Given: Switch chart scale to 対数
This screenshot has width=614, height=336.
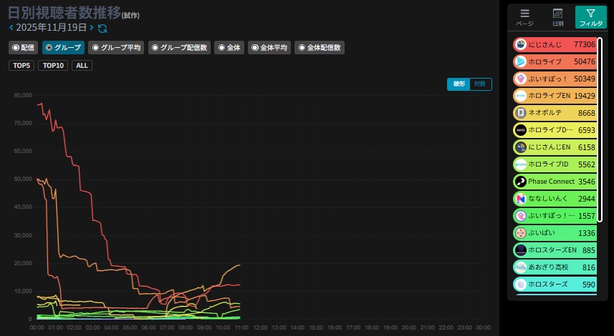Looking at the screenshot, I should tap(480, 84).
